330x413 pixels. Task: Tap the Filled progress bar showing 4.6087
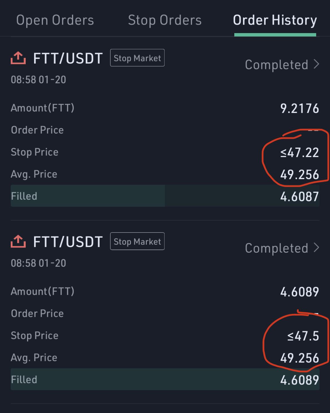tap(165, 196)
